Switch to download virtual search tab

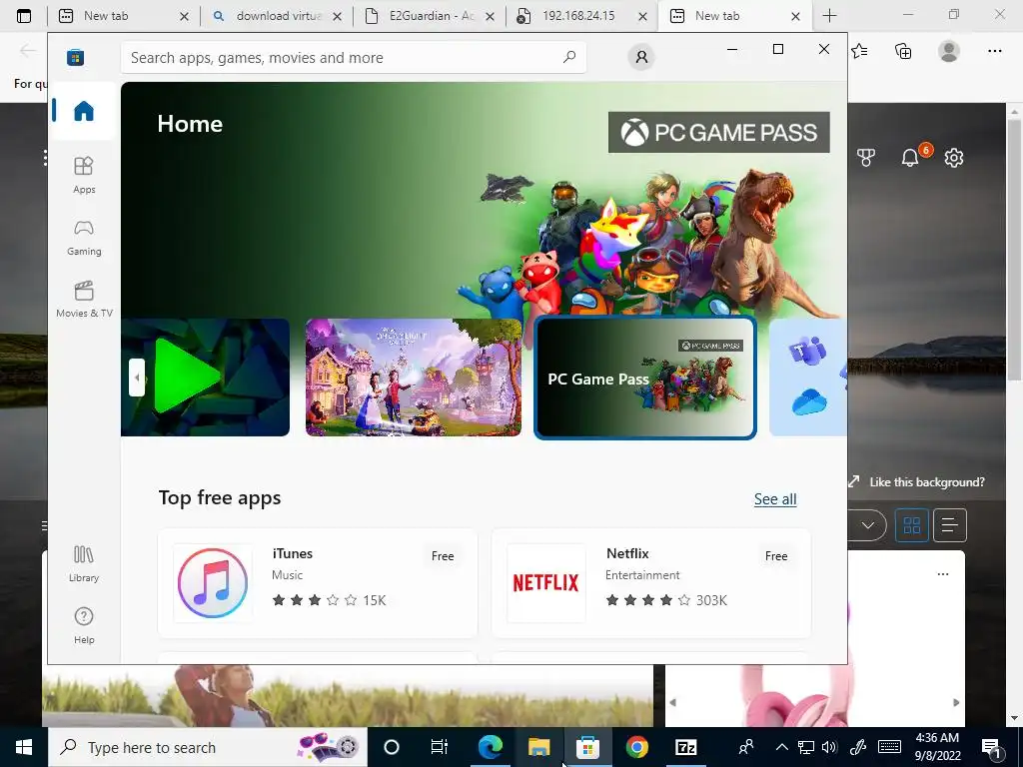[277, 16]
